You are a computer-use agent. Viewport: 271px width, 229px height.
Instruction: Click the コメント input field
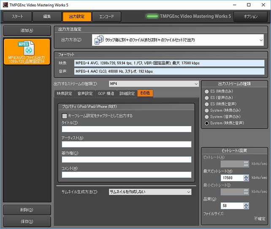[127, 175]
